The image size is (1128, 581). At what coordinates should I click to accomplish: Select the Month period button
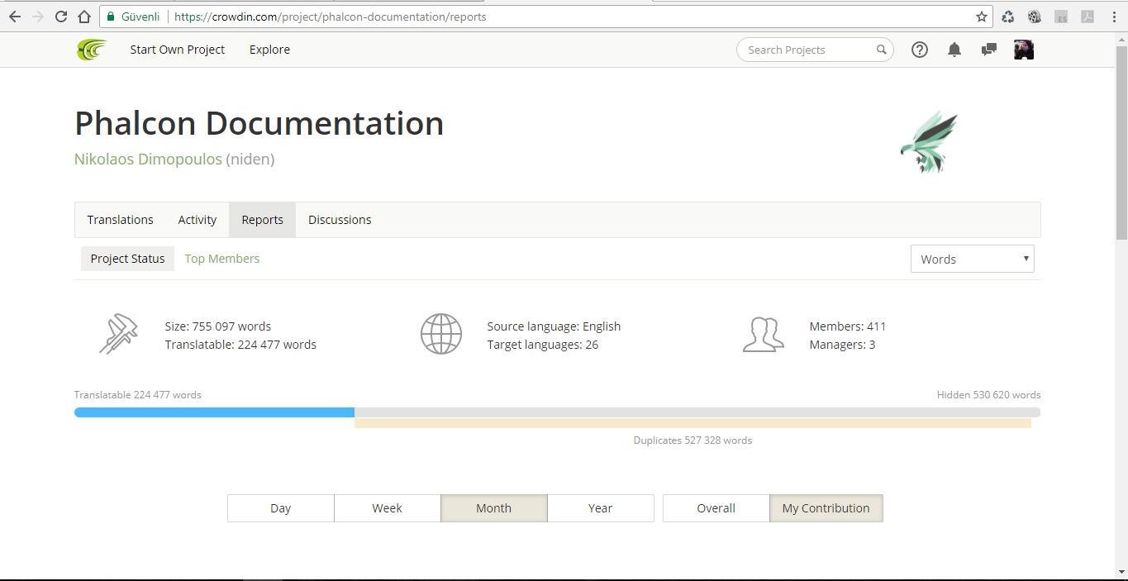(x=493, y=508)
